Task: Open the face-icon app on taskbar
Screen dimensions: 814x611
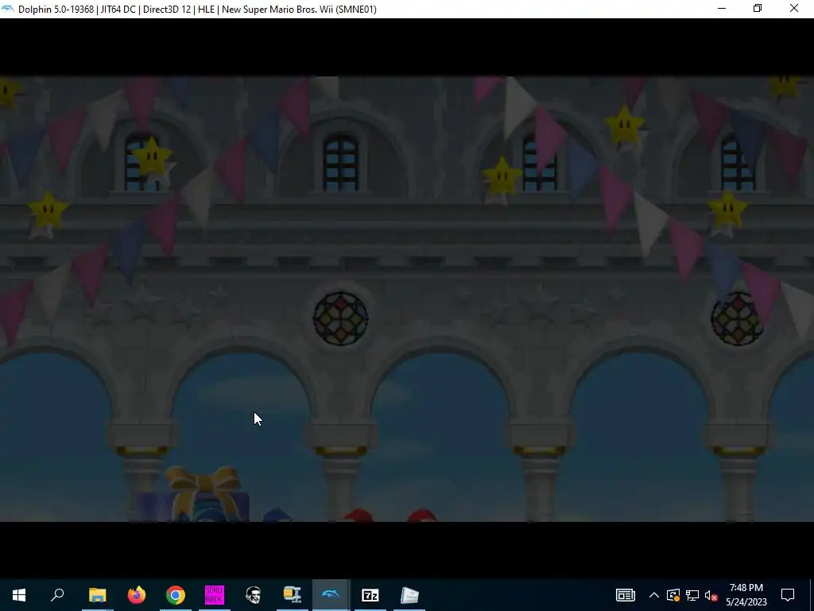Action: click(254, 595)
